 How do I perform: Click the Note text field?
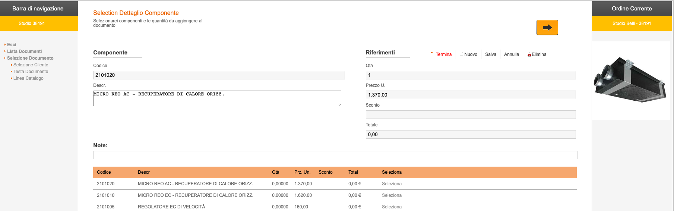pos(335,155)
